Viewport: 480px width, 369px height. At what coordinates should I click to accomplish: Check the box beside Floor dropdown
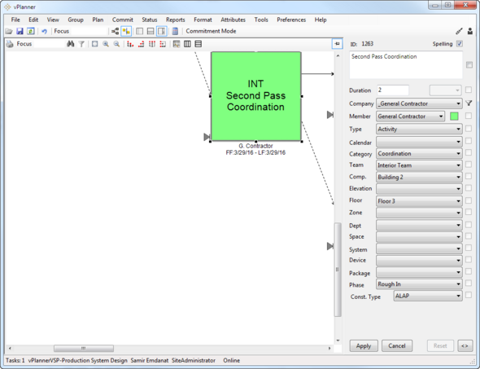pos(469,200)
